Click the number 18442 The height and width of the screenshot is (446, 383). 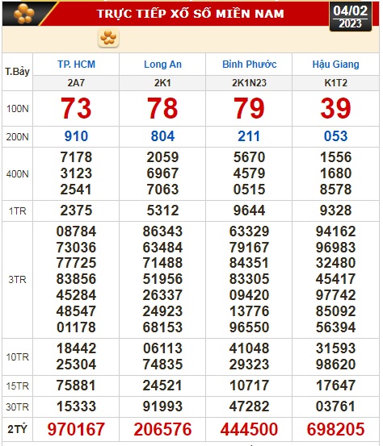click(76, 348)
